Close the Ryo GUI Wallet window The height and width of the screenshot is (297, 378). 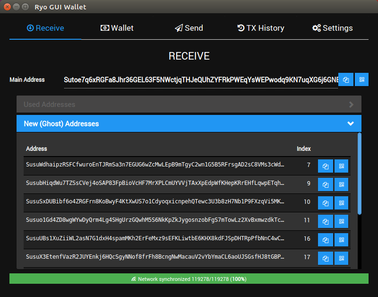click(x=7, y=7)
